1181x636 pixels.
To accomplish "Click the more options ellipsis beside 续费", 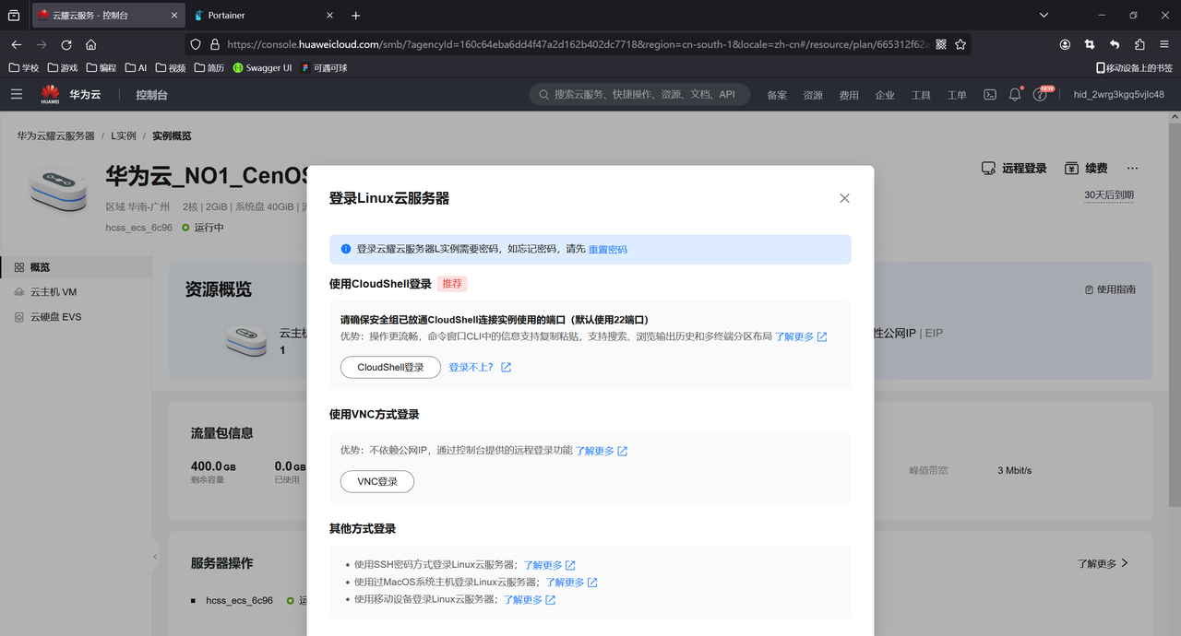I will 1133,169.
